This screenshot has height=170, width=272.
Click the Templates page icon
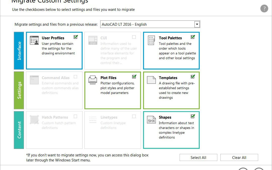point(151,80)
